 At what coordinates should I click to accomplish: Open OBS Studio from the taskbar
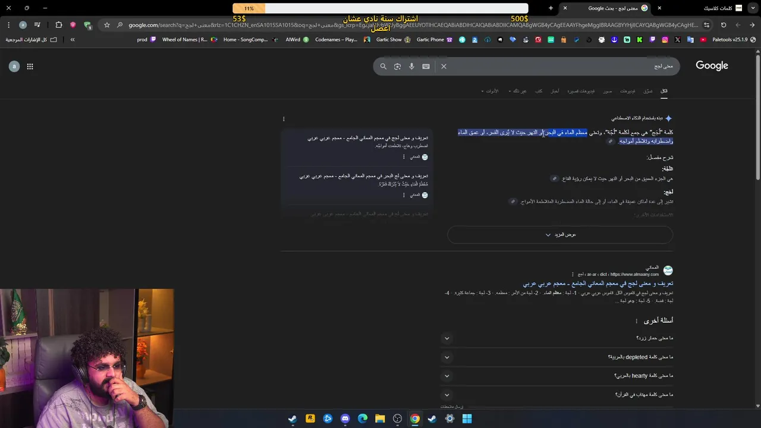pyautogui.click(x=397, y=418)
